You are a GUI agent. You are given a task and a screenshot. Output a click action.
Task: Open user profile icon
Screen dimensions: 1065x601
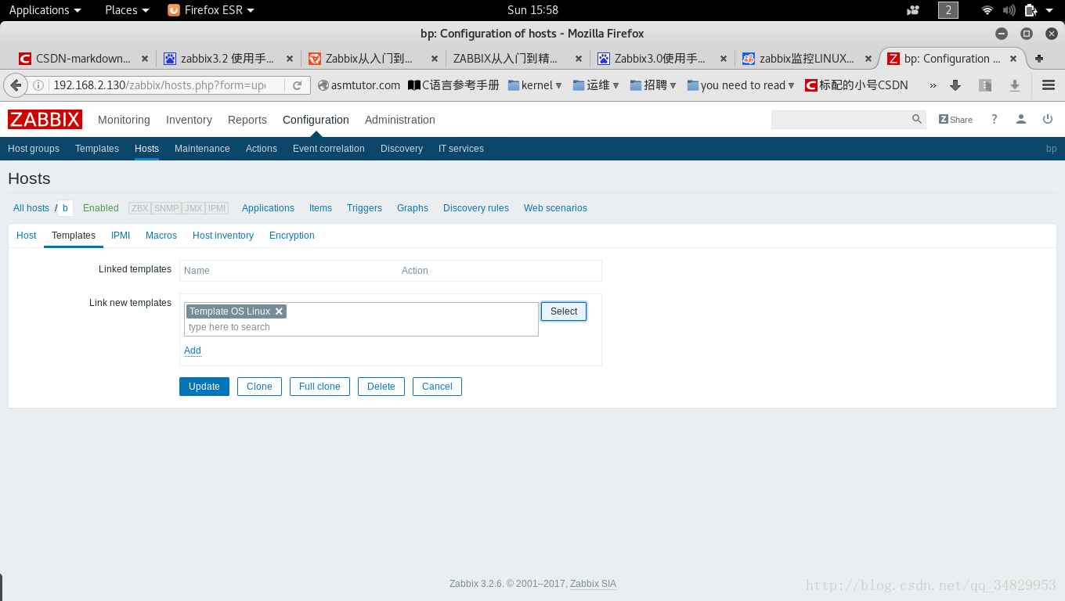pos(1021,119)
